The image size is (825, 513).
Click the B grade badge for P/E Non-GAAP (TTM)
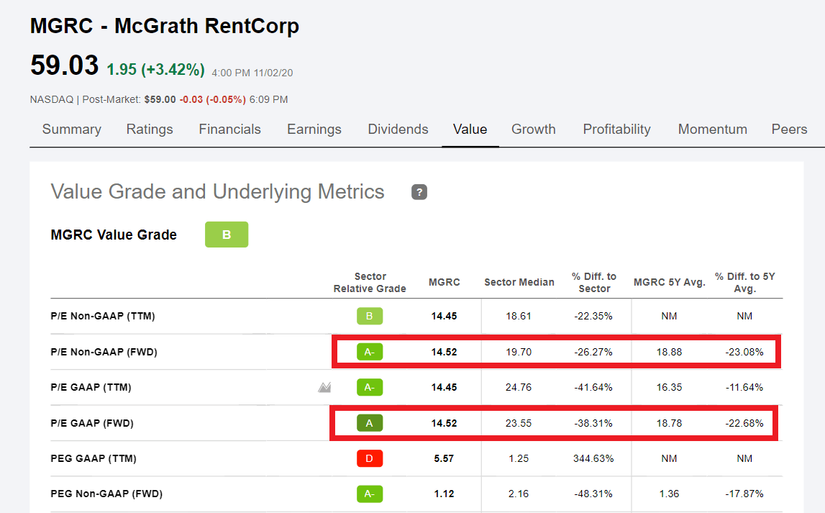(x=369, y=316)
